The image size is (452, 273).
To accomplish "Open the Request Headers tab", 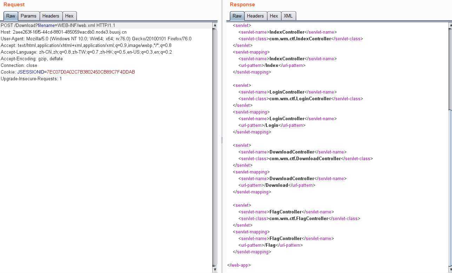I will (51, 16).
